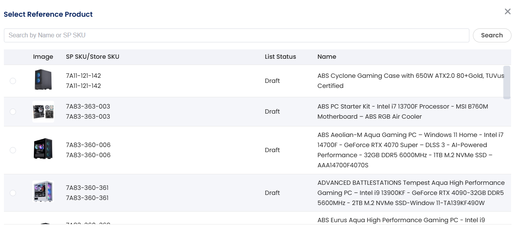Viewport: 515px width, 228px height.
Task: Click the vertical scrollbar of product list
Action: pyautogui.click(x=507, y=82)
